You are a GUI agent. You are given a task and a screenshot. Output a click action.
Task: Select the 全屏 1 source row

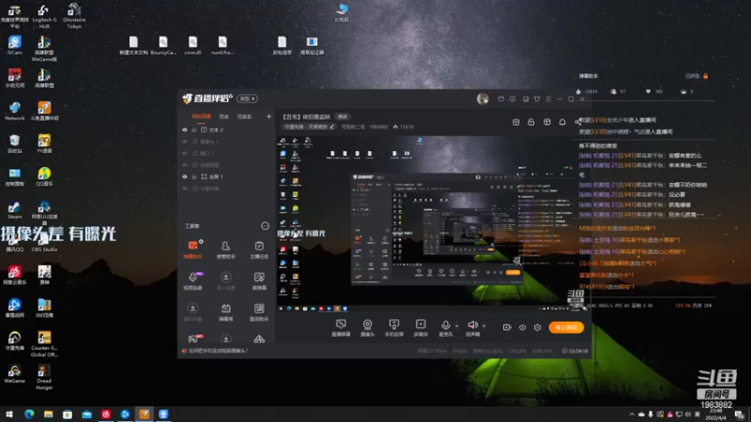[x=225, y=176]
